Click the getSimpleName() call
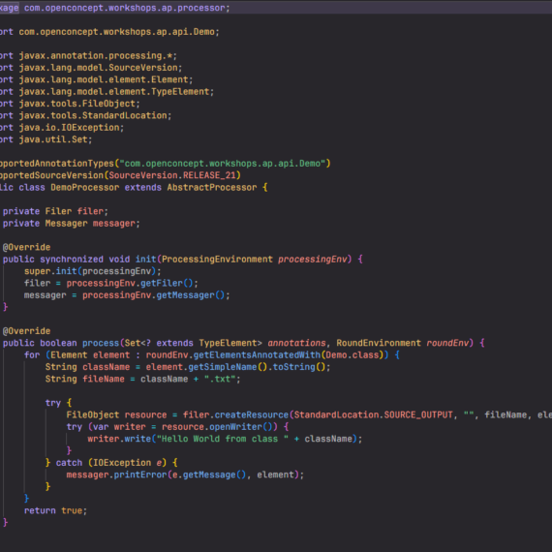 (x=228, y=367)
